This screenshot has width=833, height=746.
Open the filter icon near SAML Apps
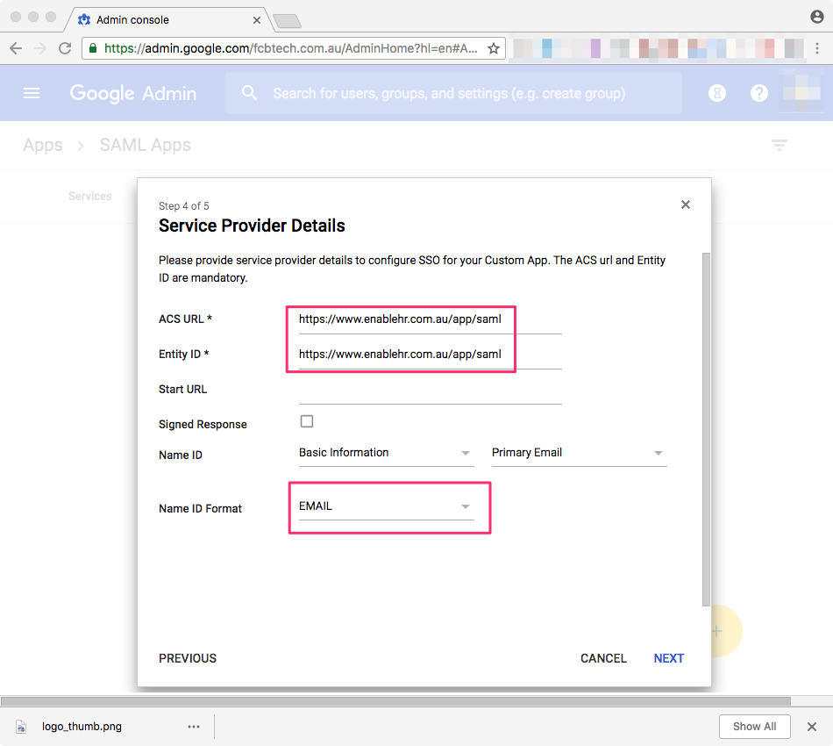[779, 145]
